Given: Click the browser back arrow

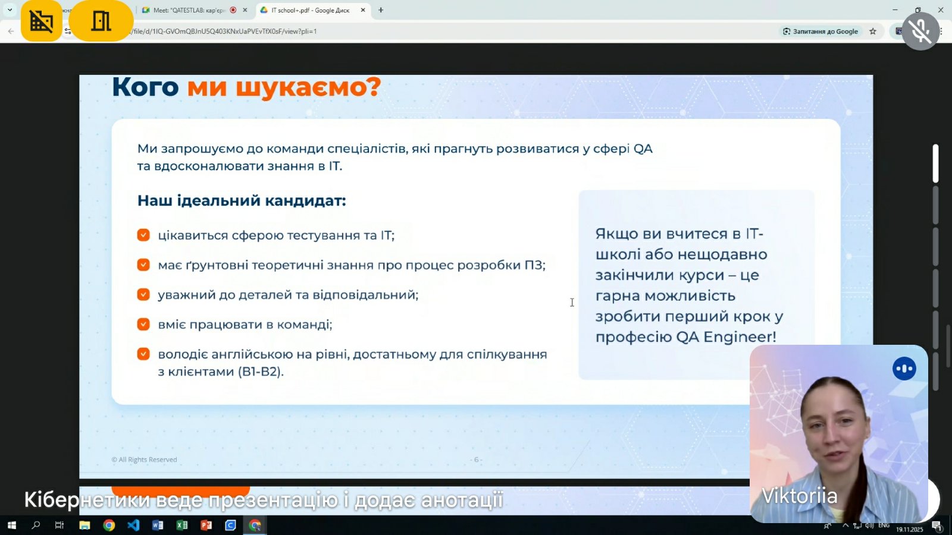Looking at the screenshot, I should point(11,31).
